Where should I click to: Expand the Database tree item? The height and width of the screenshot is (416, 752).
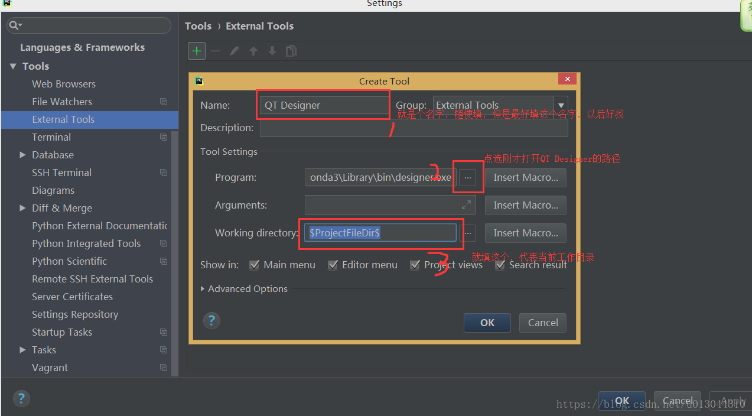click(x=22, y=155)
